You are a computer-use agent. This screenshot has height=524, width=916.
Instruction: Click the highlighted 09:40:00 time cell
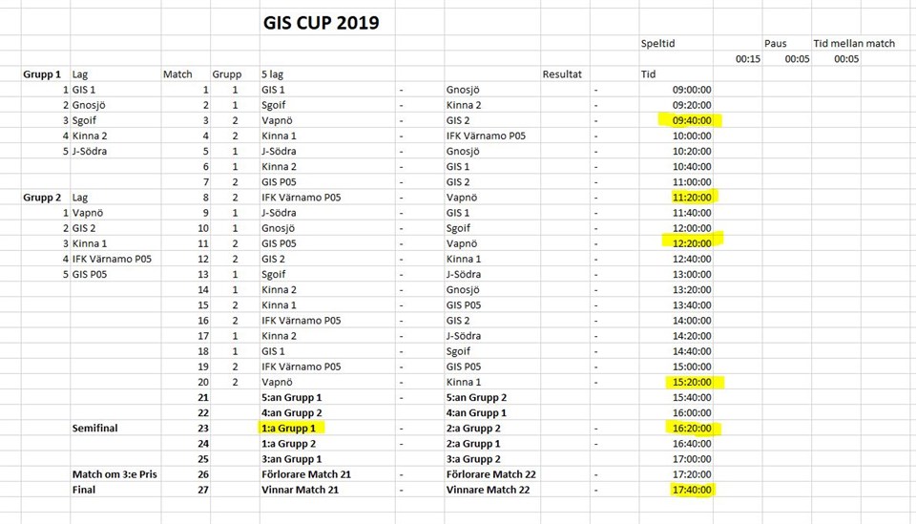pyautogui.click(x=691, y=120)
